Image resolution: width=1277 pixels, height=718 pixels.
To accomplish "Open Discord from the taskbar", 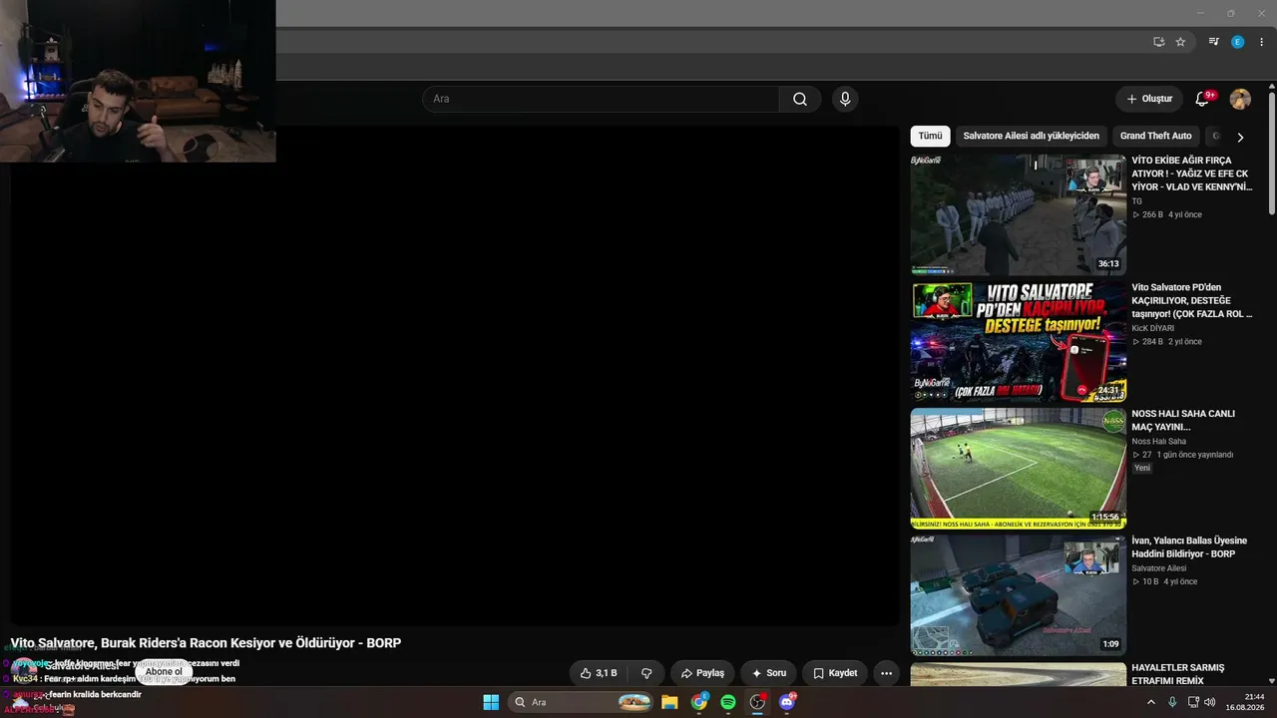I will 787,702.
